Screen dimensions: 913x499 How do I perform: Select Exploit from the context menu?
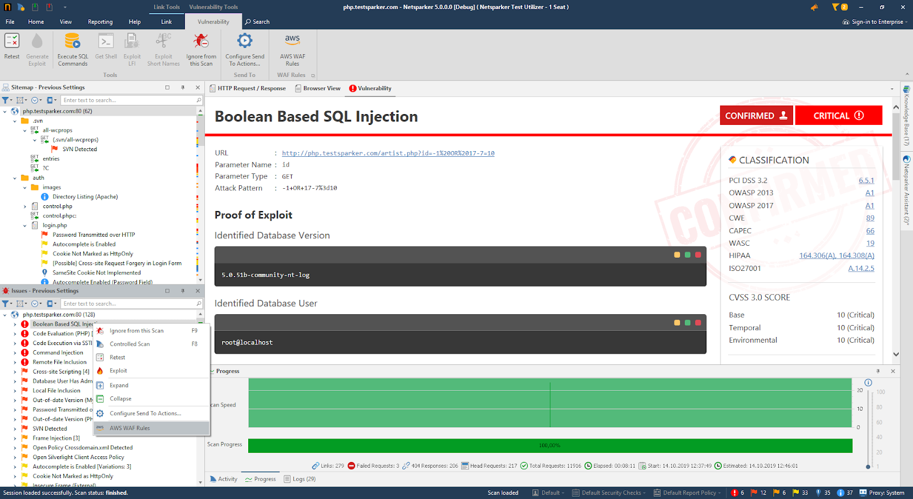click(119, 371)
